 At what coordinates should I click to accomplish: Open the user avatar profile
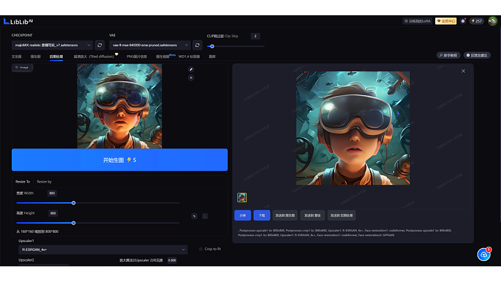[x=493, y=21]
